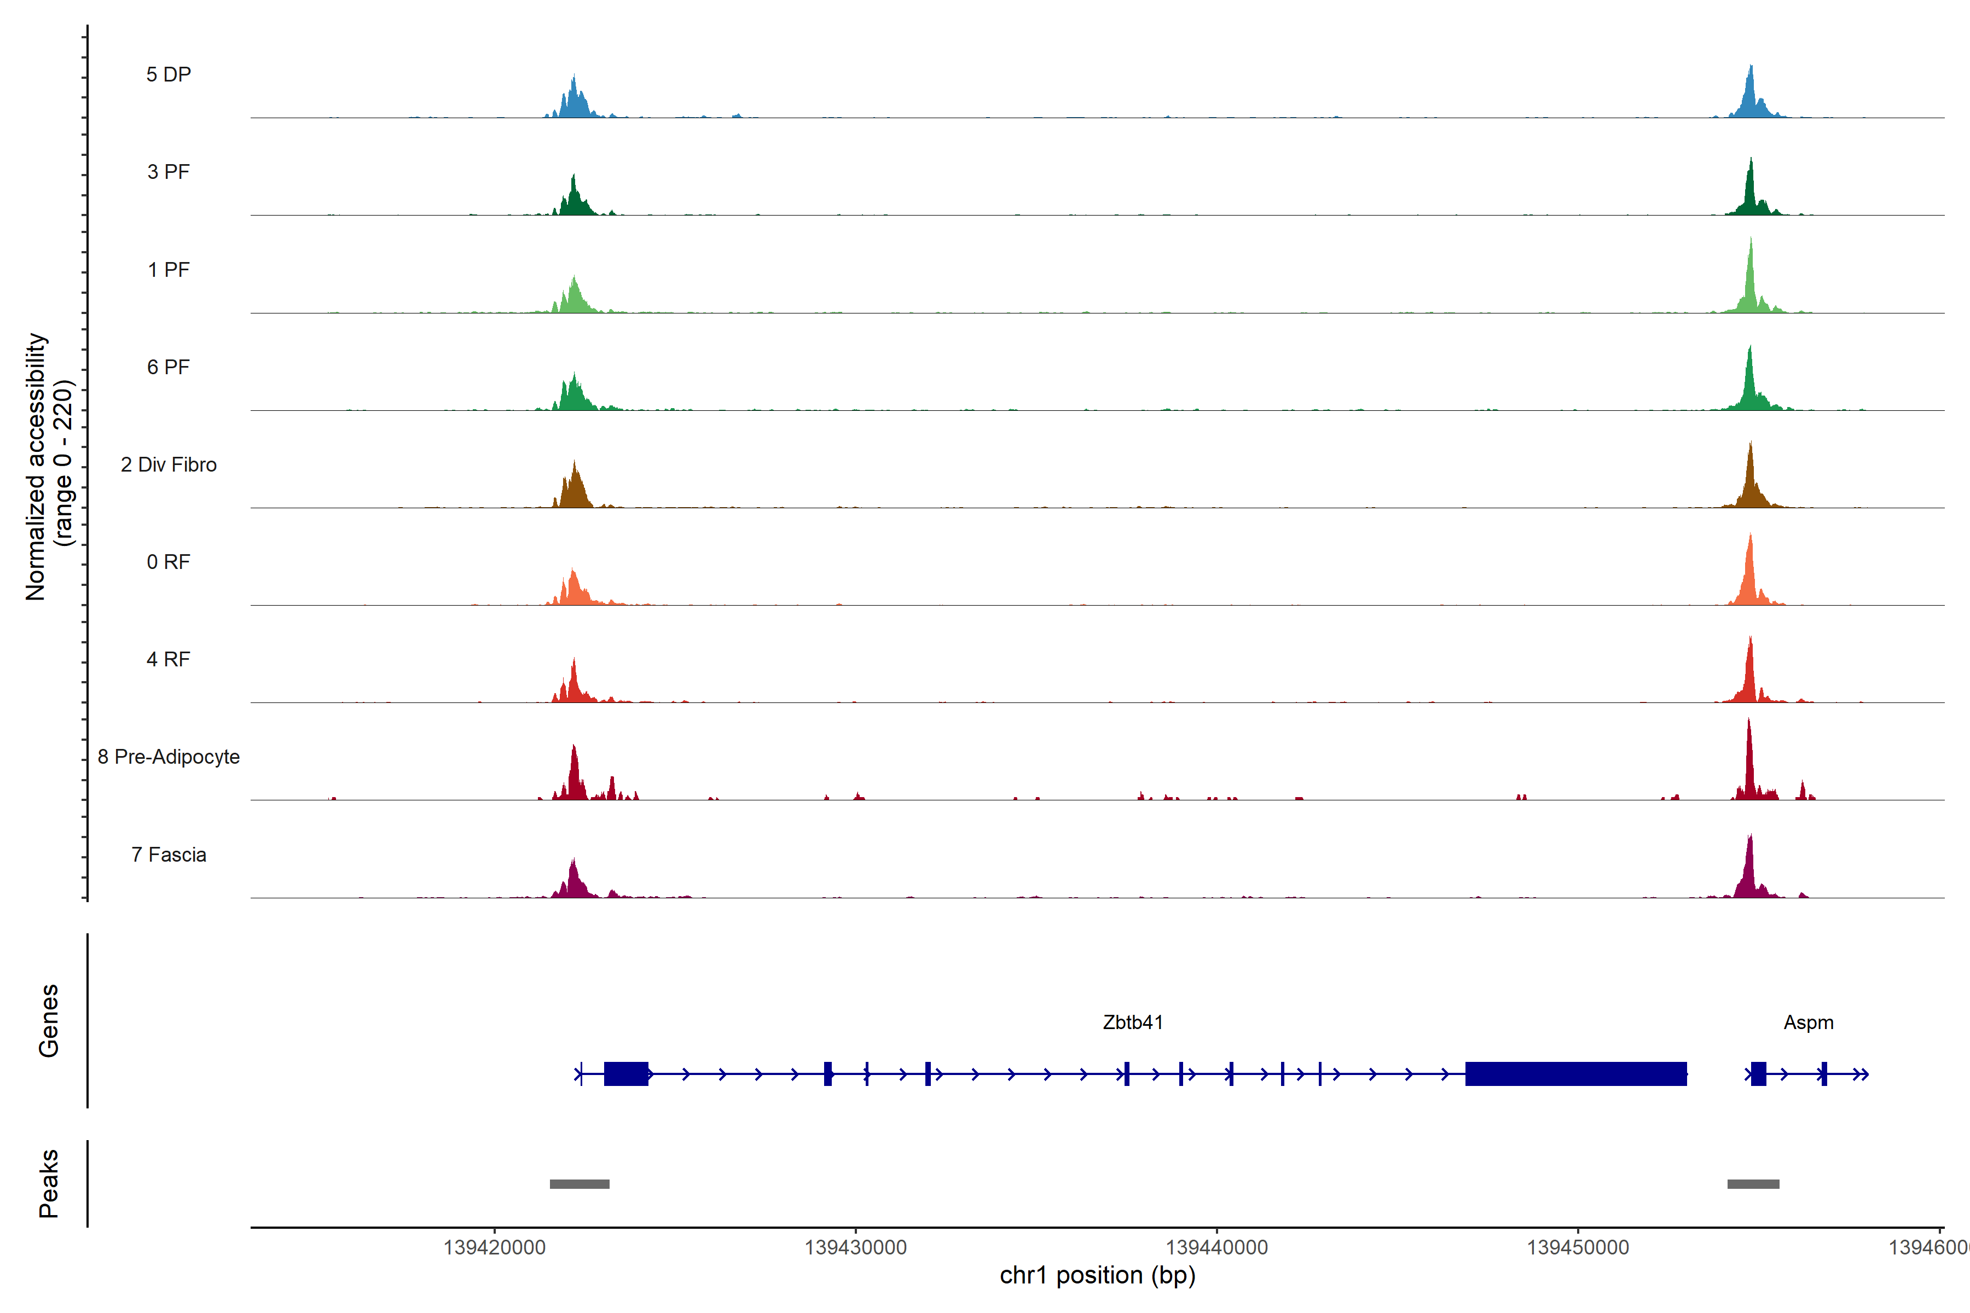This screenshot has height=1313, width=1970.
Task: Click the 139450000 axis tick label
Action: tap(1577, 1248)
